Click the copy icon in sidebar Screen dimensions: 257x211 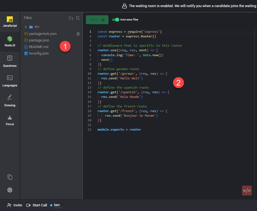(x=10, y=177)
